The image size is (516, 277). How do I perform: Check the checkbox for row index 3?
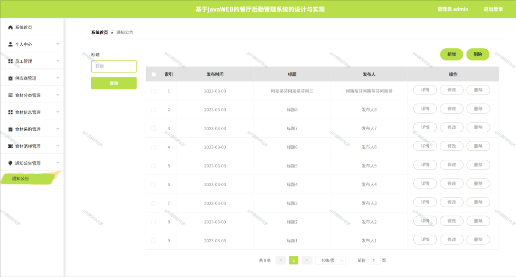point(154,129)
